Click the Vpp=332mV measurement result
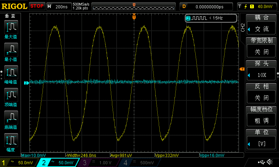Viewport: 279px width, 167px height. (167, 156)
